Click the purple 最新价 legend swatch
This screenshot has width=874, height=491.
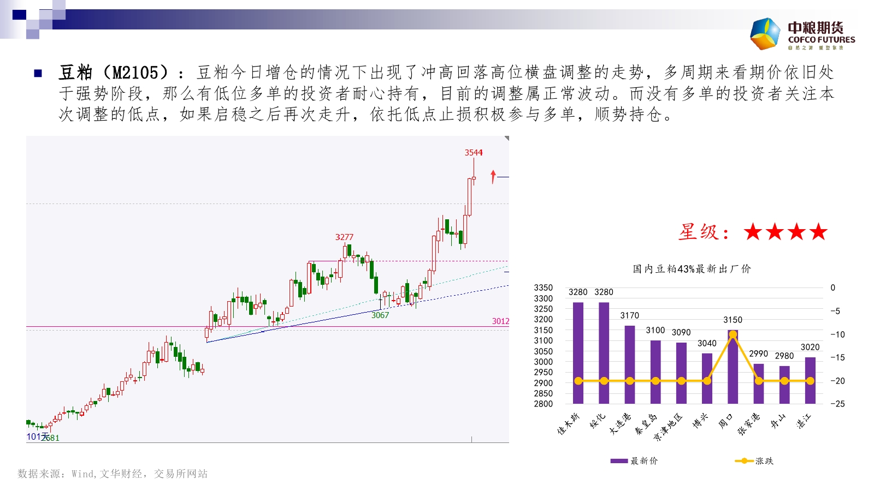click(x=619, y=461)
